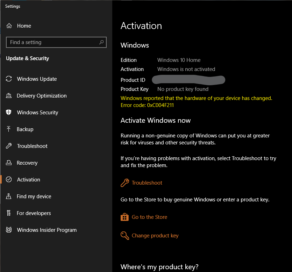Image resolution: width=292 pixels, height=272 pixels.
Task: Click the Home house icon
Action: coord(9,26)
